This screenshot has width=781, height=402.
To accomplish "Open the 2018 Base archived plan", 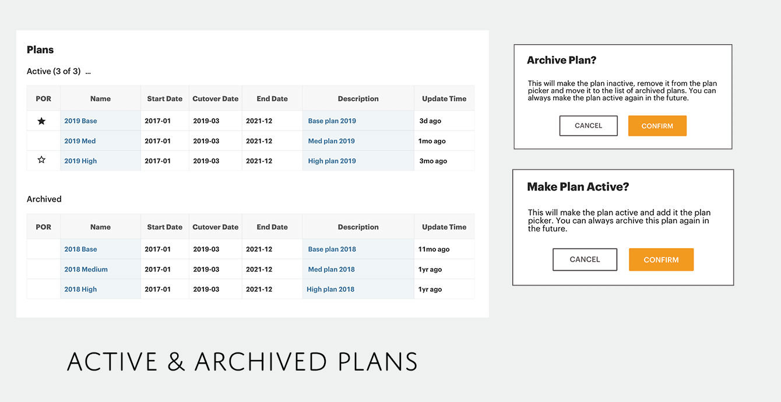I will [x=80, y=249].
